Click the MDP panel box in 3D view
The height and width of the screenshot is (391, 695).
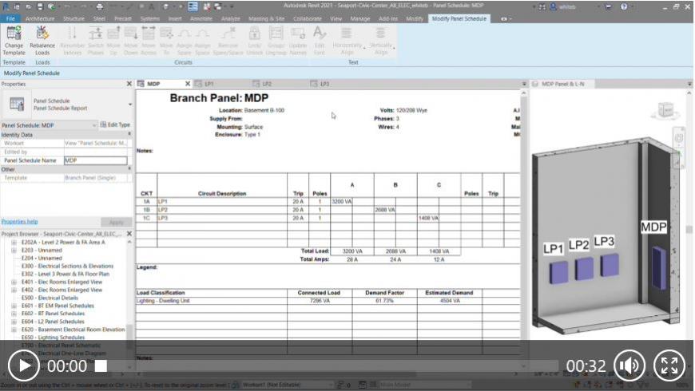[659, 268]
